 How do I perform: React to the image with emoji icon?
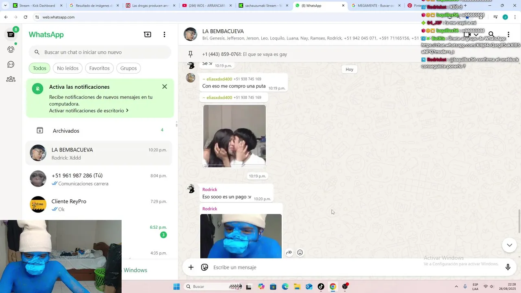(x=300, y=252)
